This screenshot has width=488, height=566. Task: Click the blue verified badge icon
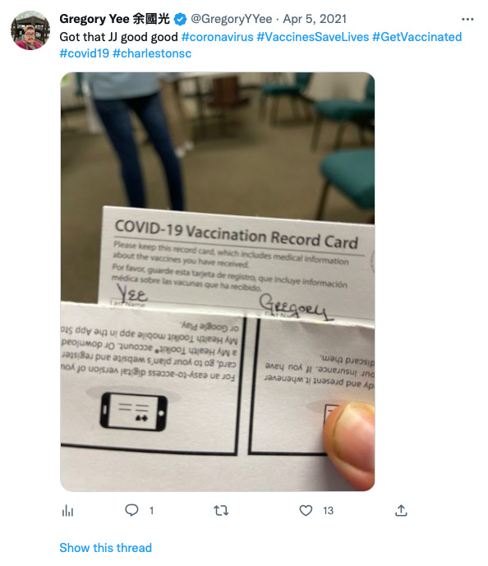click(x=180, y=19)
